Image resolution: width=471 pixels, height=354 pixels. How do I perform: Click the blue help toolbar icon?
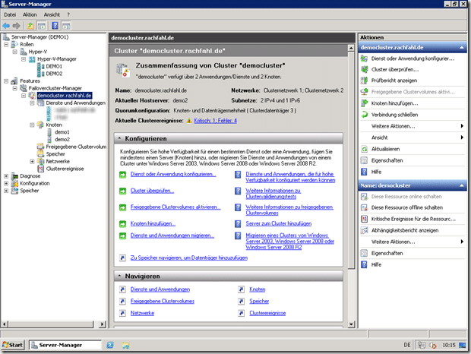click(x=55, y=26)
